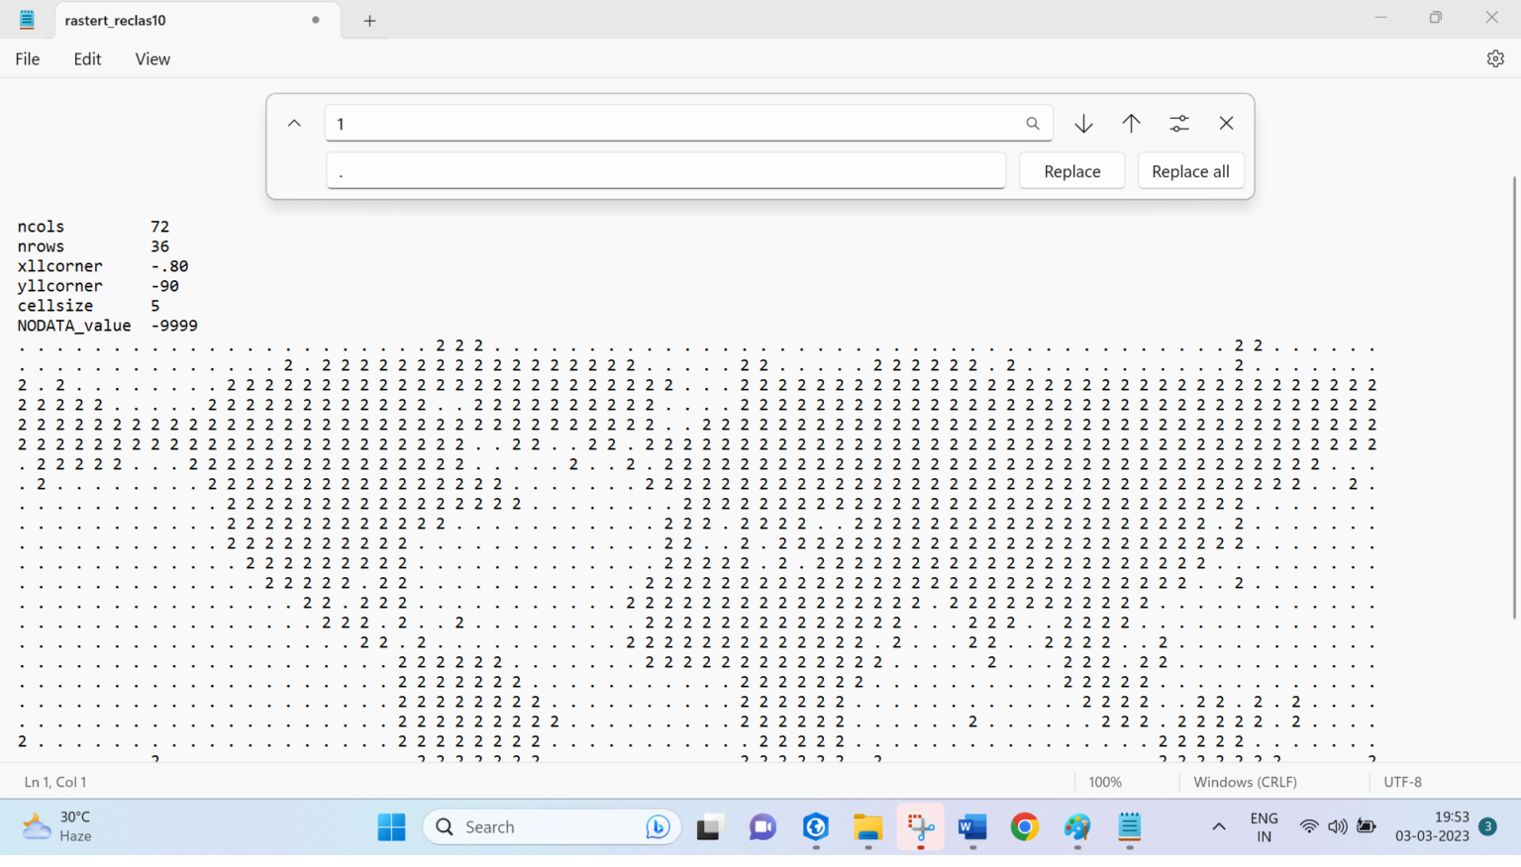Viewport: 1521px width, 867px height.
Task: Find the previous match with the up arrow
Action: 1131,123
